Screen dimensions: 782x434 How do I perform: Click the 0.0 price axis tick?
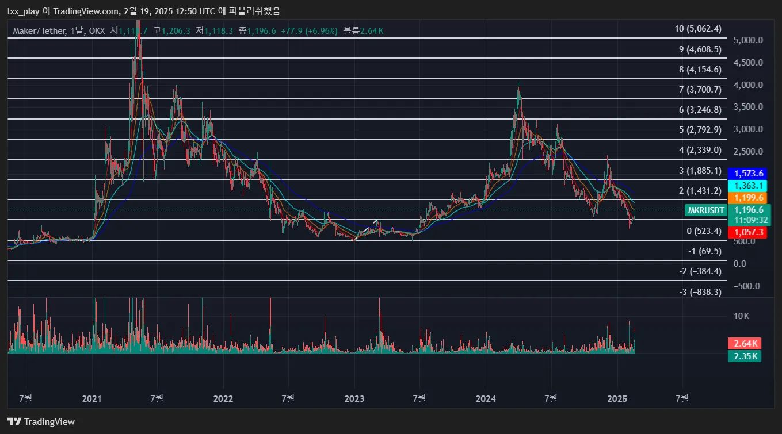740,264
